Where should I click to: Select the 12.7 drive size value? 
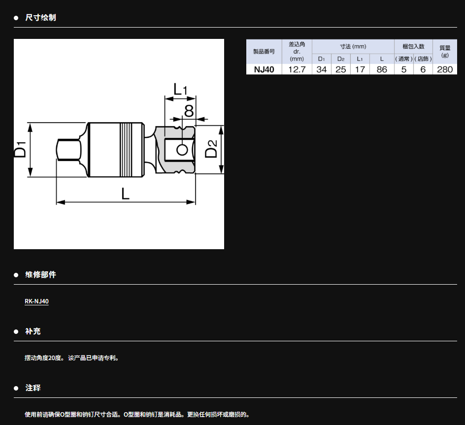tap(297, 69)
